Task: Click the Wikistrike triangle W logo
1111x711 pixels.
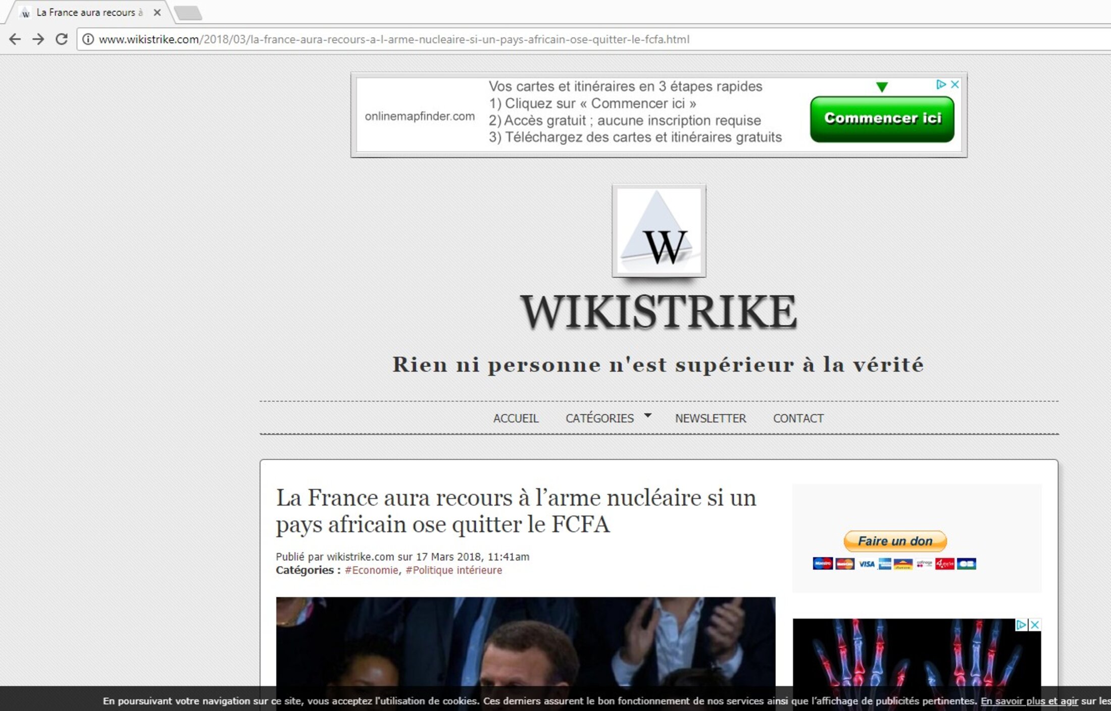Action: 659,231
